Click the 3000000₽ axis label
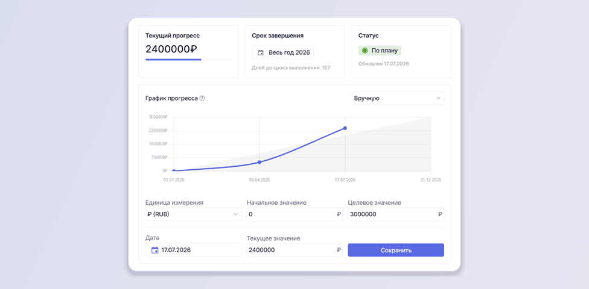The width and height of the screenshot is (589, 289). click(x=158, y=117)
